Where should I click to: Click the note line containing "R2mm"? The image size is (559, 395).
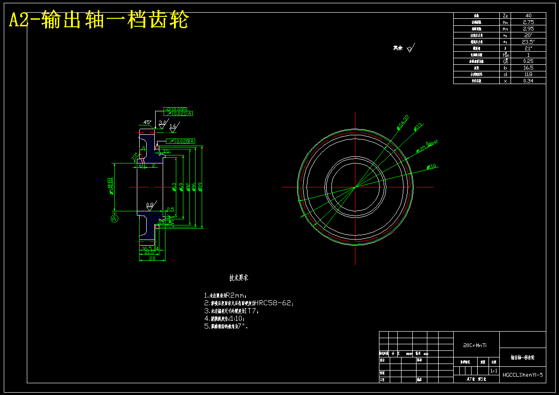(x=225, y=295)
